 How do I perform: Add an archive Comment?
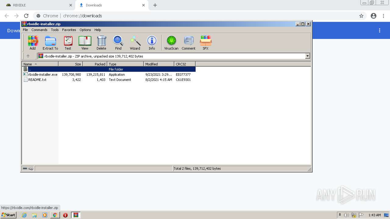coord(189,43)
